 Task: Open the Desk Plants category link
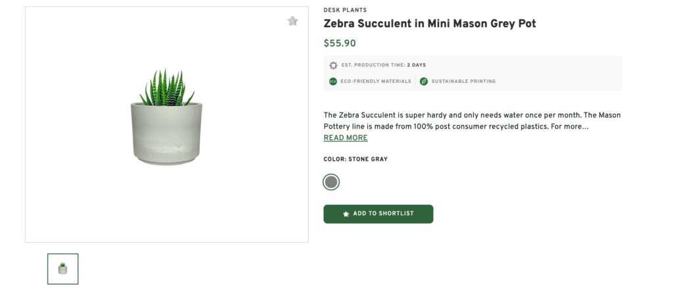(x=345, y=10)
